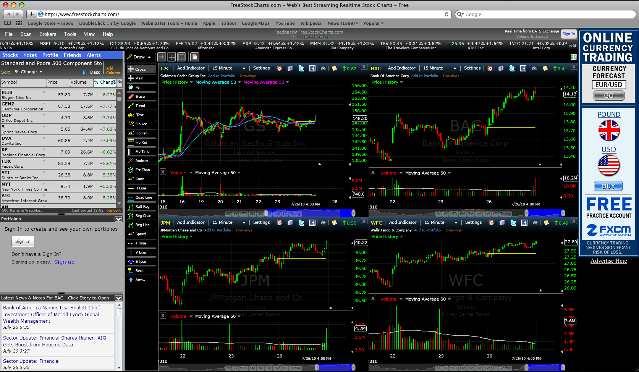The width and height of the screenshot is (639, 372).
Task: Pick the Fib Ret tool
Action: (141, 142)
